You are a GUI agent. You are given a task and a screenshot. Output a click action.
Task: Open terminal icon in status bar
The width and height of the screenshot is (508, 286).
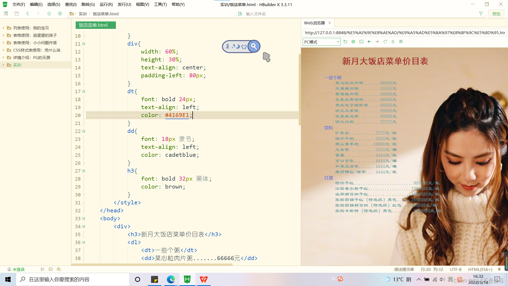(x=51, y=269)
